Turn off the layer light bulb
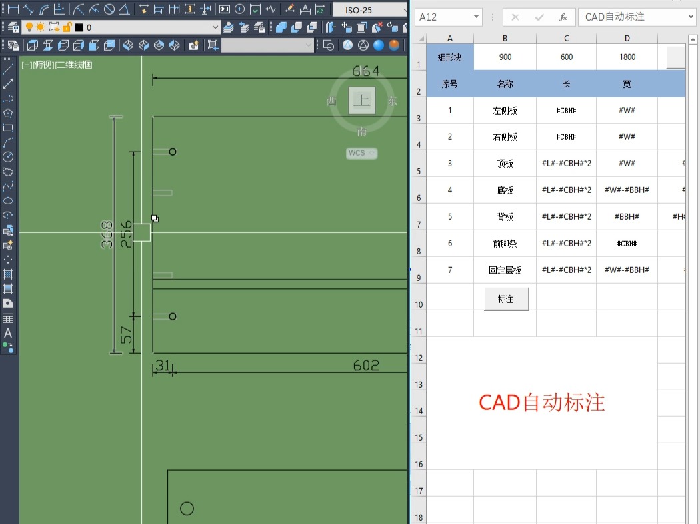Screen dimensions: 700x524 click(29, 28)
